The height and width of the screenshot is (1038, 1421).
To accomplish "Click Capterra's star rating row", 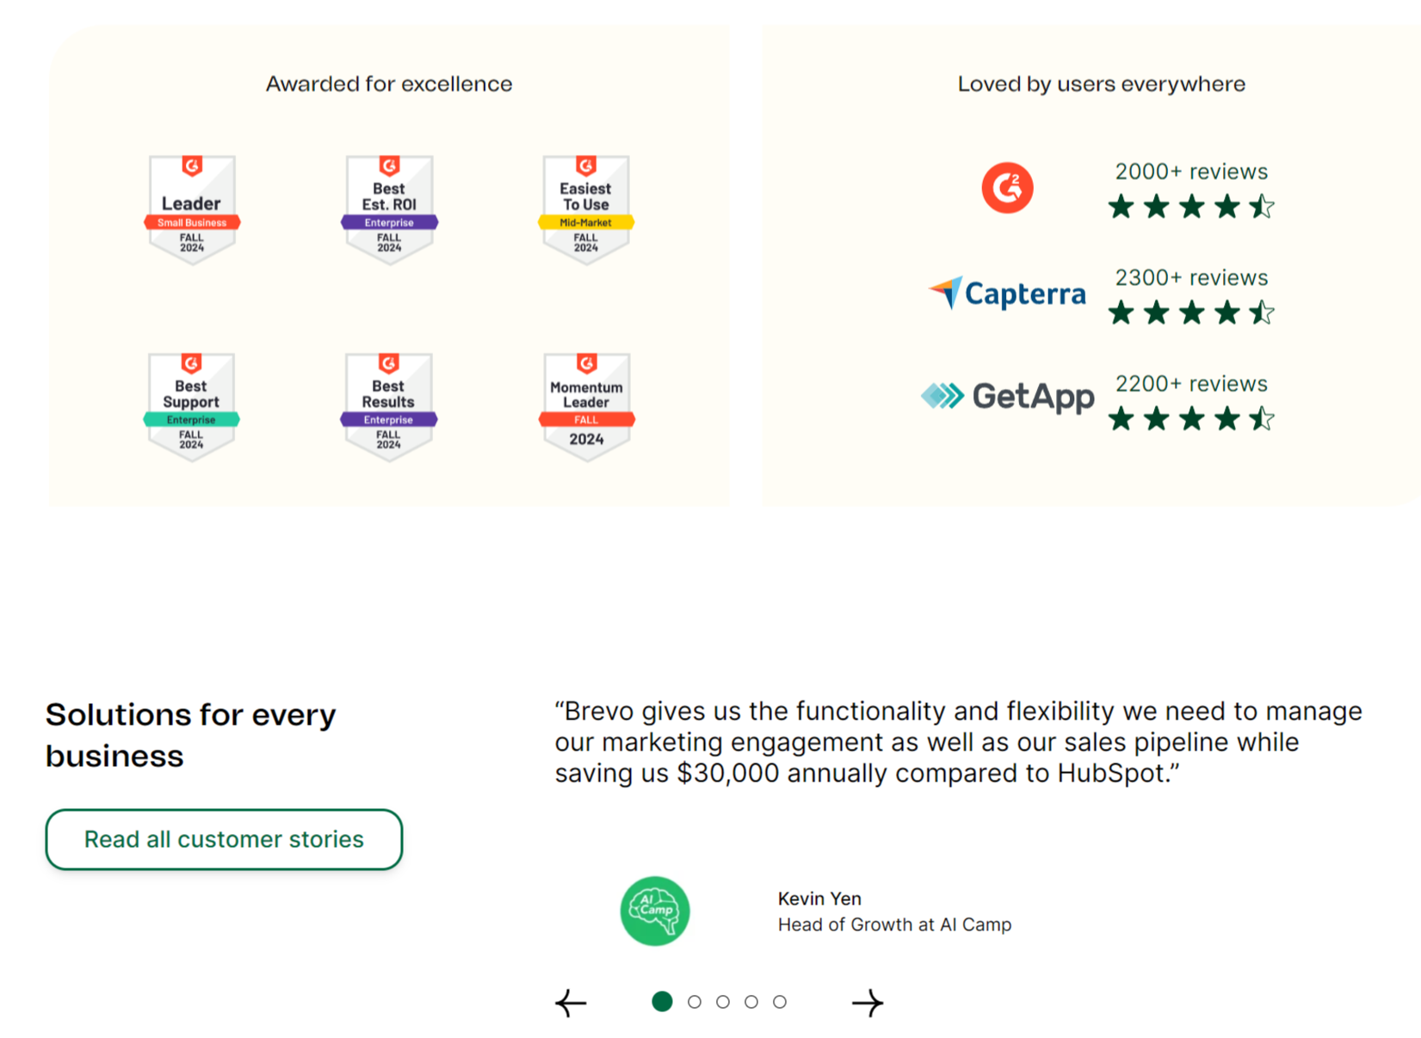I will 1191,312.
